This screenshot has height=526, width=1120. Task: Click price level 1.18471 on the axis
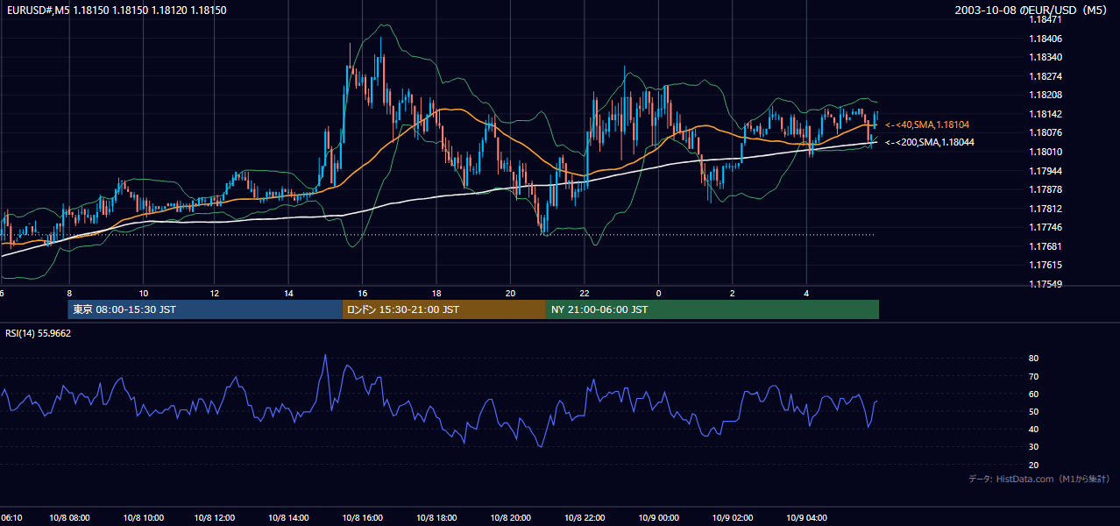click(1045, 19)
